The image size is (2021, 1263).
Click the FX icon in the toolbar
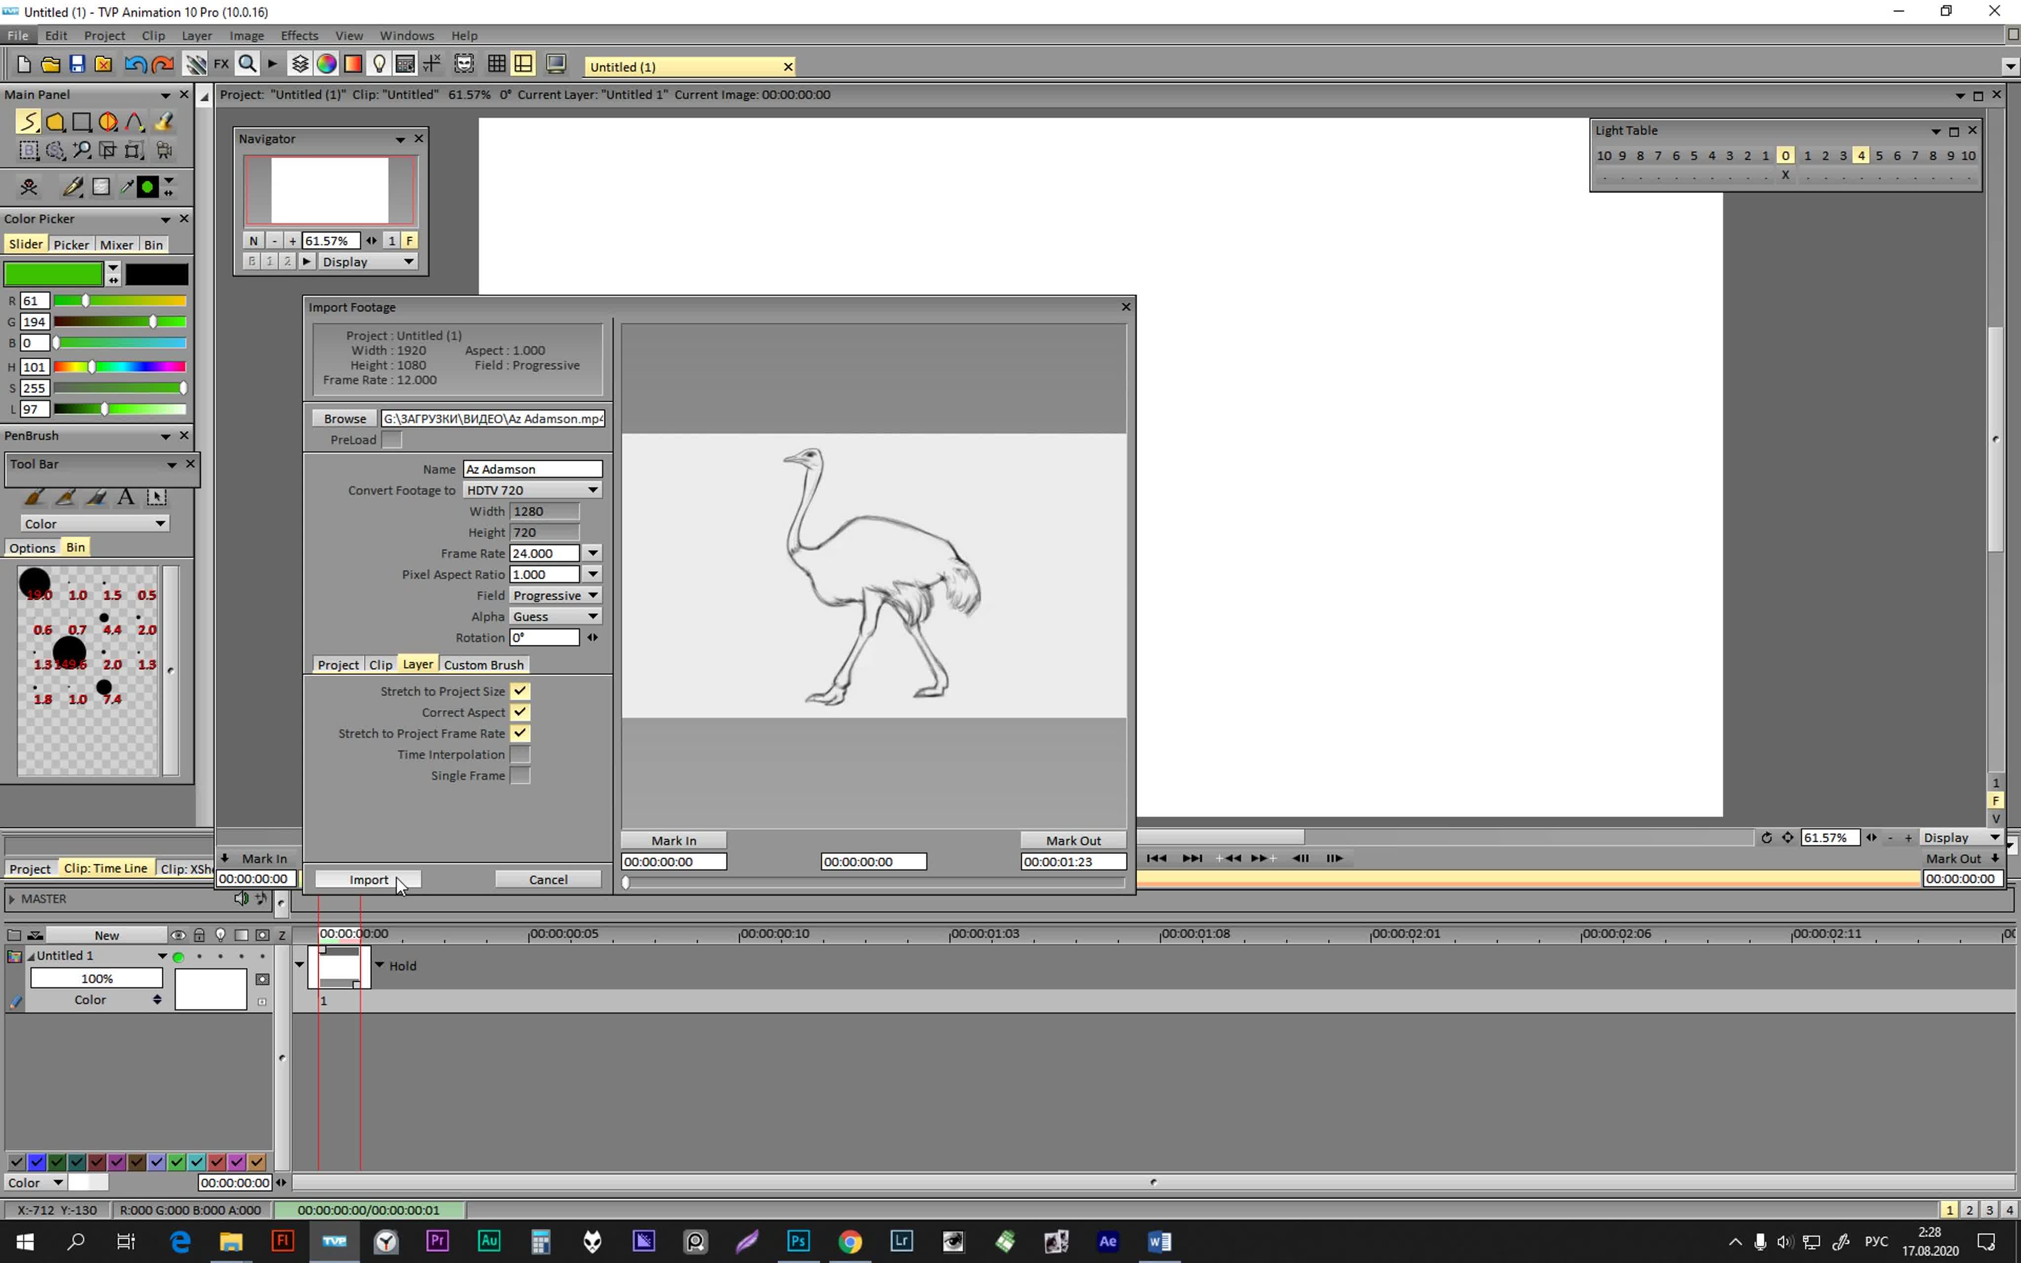[222, 64]
